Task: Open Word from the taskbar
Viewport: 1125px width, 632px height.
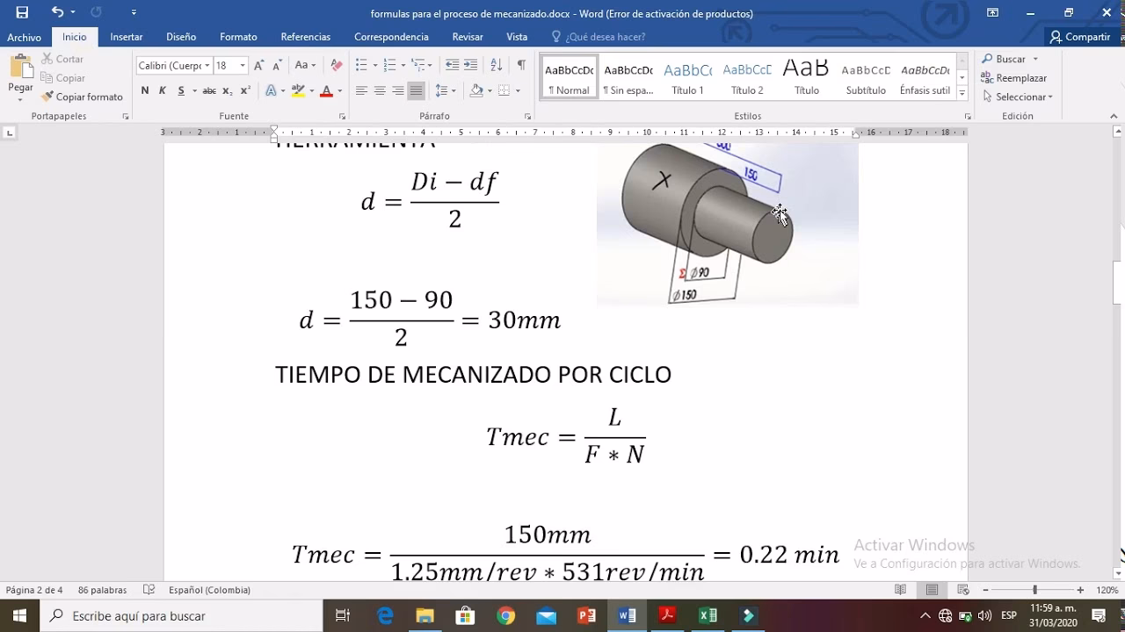Action: coord(626,615)
